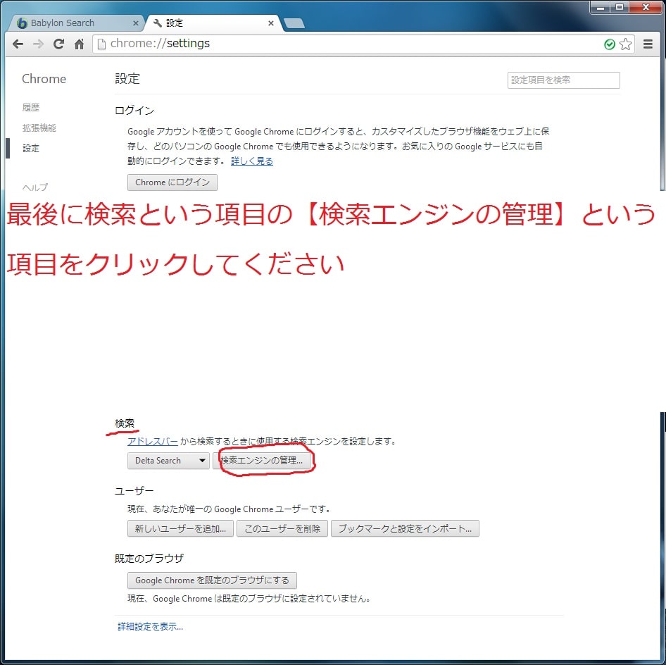Reload the settings page
Image resolution: width=666 pixels, height=665 pixels.
(x=58, y=44)
